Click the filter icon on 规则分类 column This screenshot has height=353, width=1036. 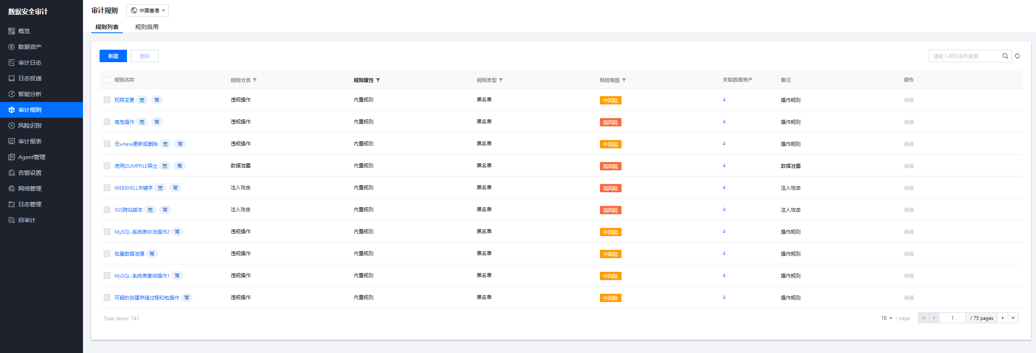click(255, 80)
